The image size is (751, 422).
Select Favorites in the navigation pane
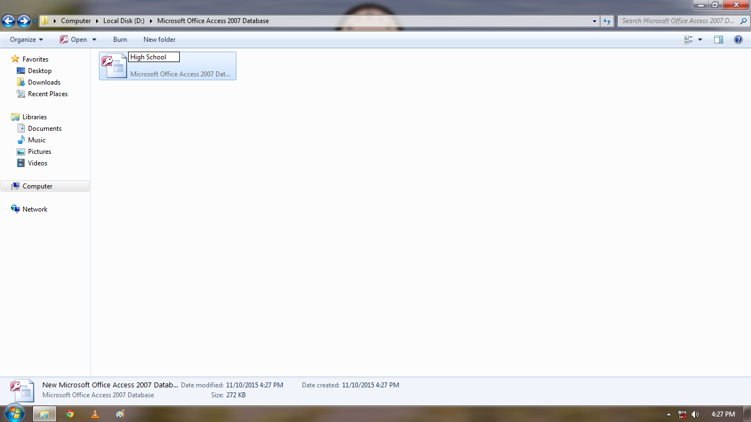click(x=35, y=59)
